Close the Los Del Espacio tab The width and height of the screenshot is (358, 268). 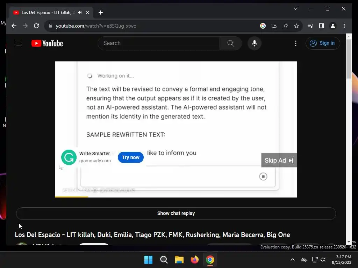pyautogui.click(x=87, y=13)
